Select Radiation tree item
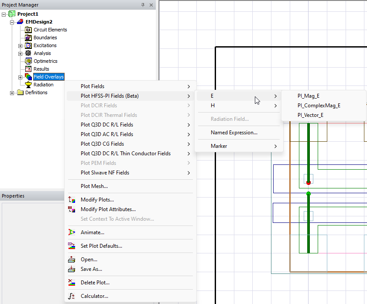This screenshot has height=304, width=367. [x=44, y=85]
